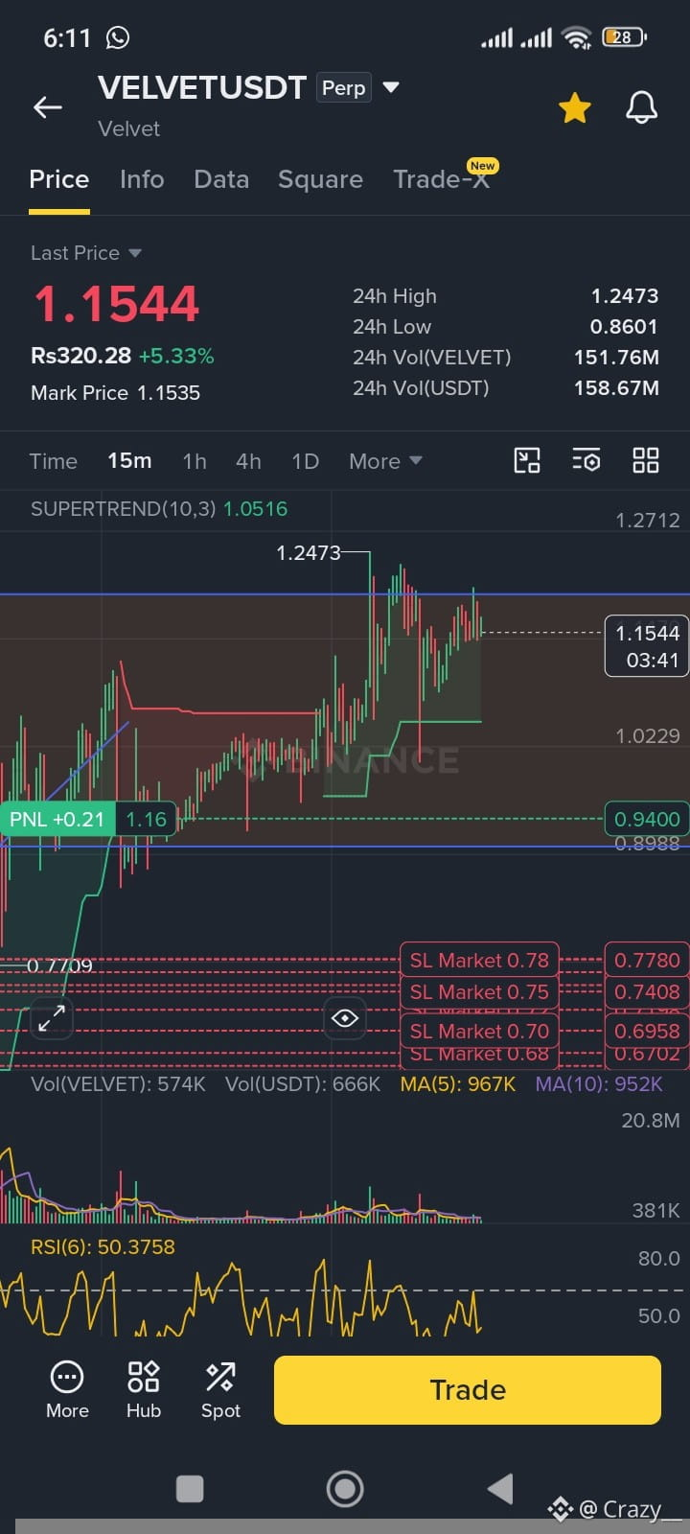Tap the Wi-Fi icon in status bar
Screen dimensions: 690x1534
coord(577,37)
